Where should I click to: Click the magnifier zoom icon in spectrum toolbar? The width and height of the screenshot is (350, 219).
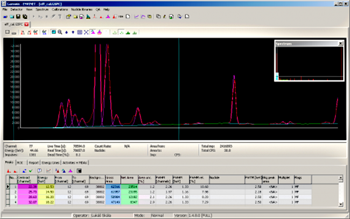pos(60,32)
